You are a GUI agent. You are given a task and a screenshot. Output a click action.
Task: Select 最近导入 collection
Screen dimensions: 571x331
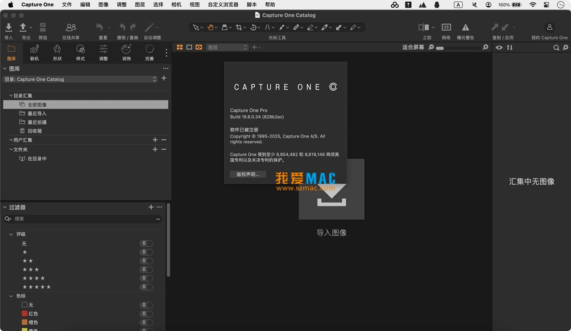tap(37, 113)
